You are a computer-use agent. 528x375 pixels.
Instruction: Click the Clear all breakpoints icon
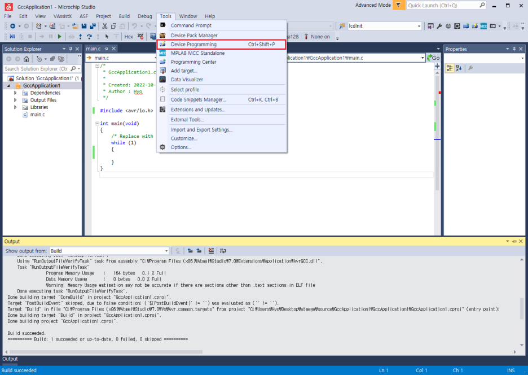coord(141,36)
